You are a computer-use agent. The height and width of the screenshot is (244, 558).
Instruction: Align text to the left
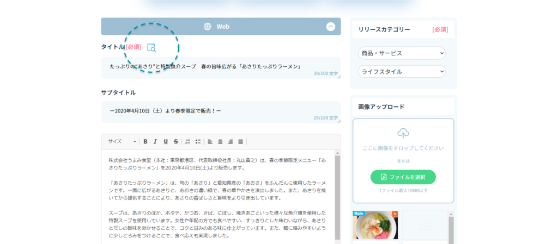tap(210, 141)
